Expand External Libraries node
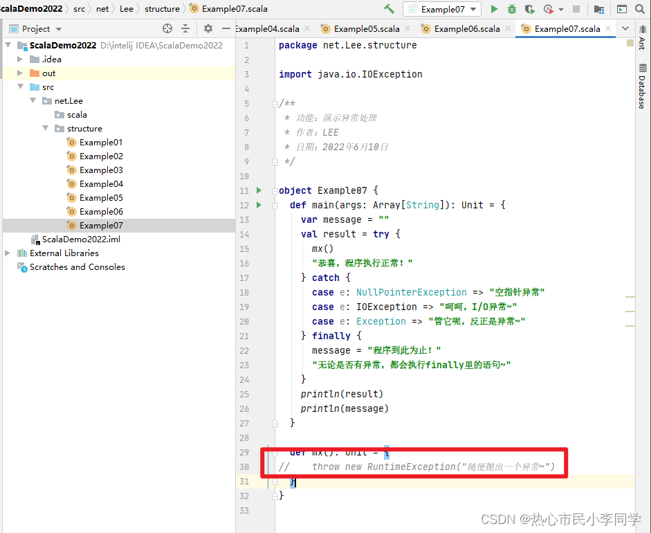The width and height of the screenshot is (651, 533). (x=8, y=253)
